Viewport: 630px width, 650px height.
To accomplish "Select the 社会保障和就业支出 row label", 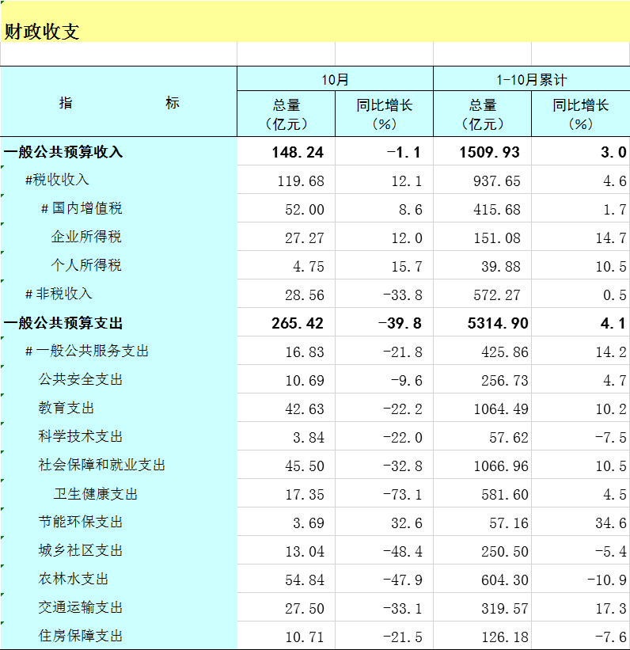I will coord(102,465).
